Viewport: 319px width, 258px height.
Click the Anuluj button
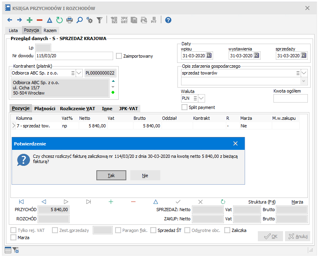pos(297,236)
